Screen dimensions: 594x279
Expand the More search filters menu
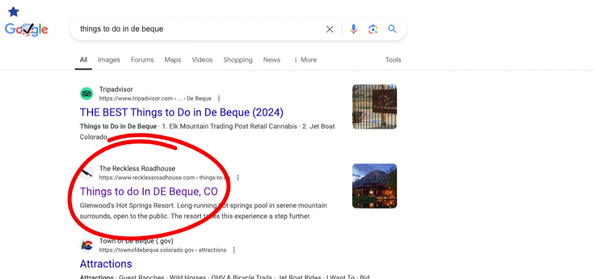pyautogui.click(x=305, y=60)
